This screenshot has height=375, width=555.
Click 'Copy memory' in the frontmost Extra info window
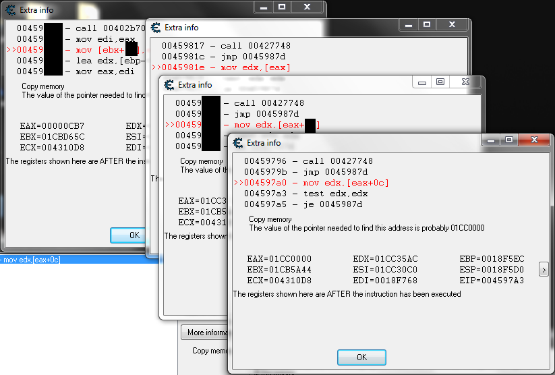pyautogui.click(x=270, y=219)
